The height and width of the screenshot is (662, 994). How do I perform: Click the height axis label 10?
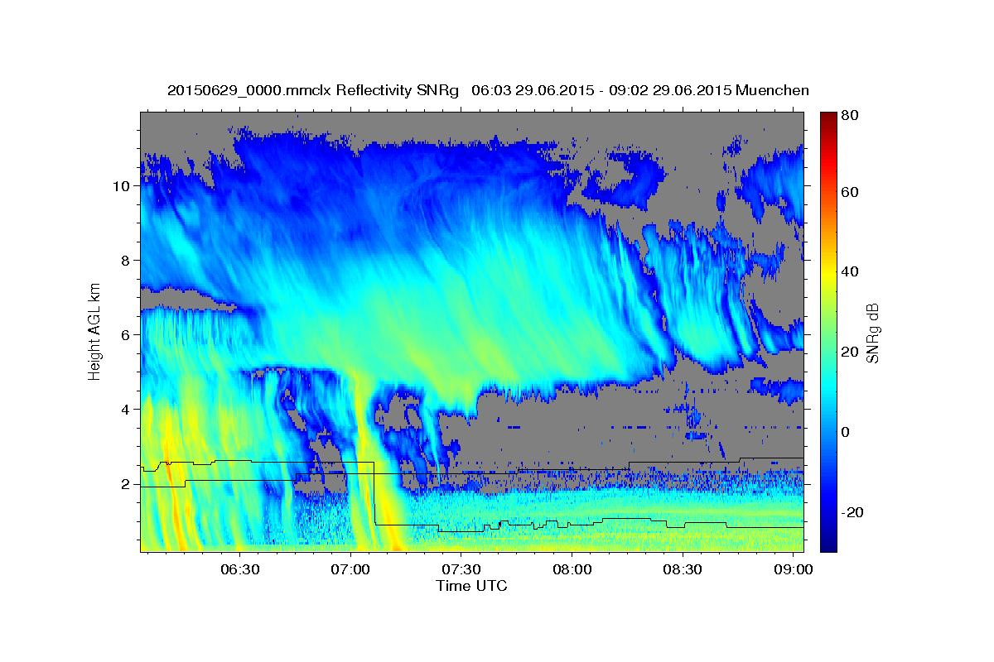(123, 186)
